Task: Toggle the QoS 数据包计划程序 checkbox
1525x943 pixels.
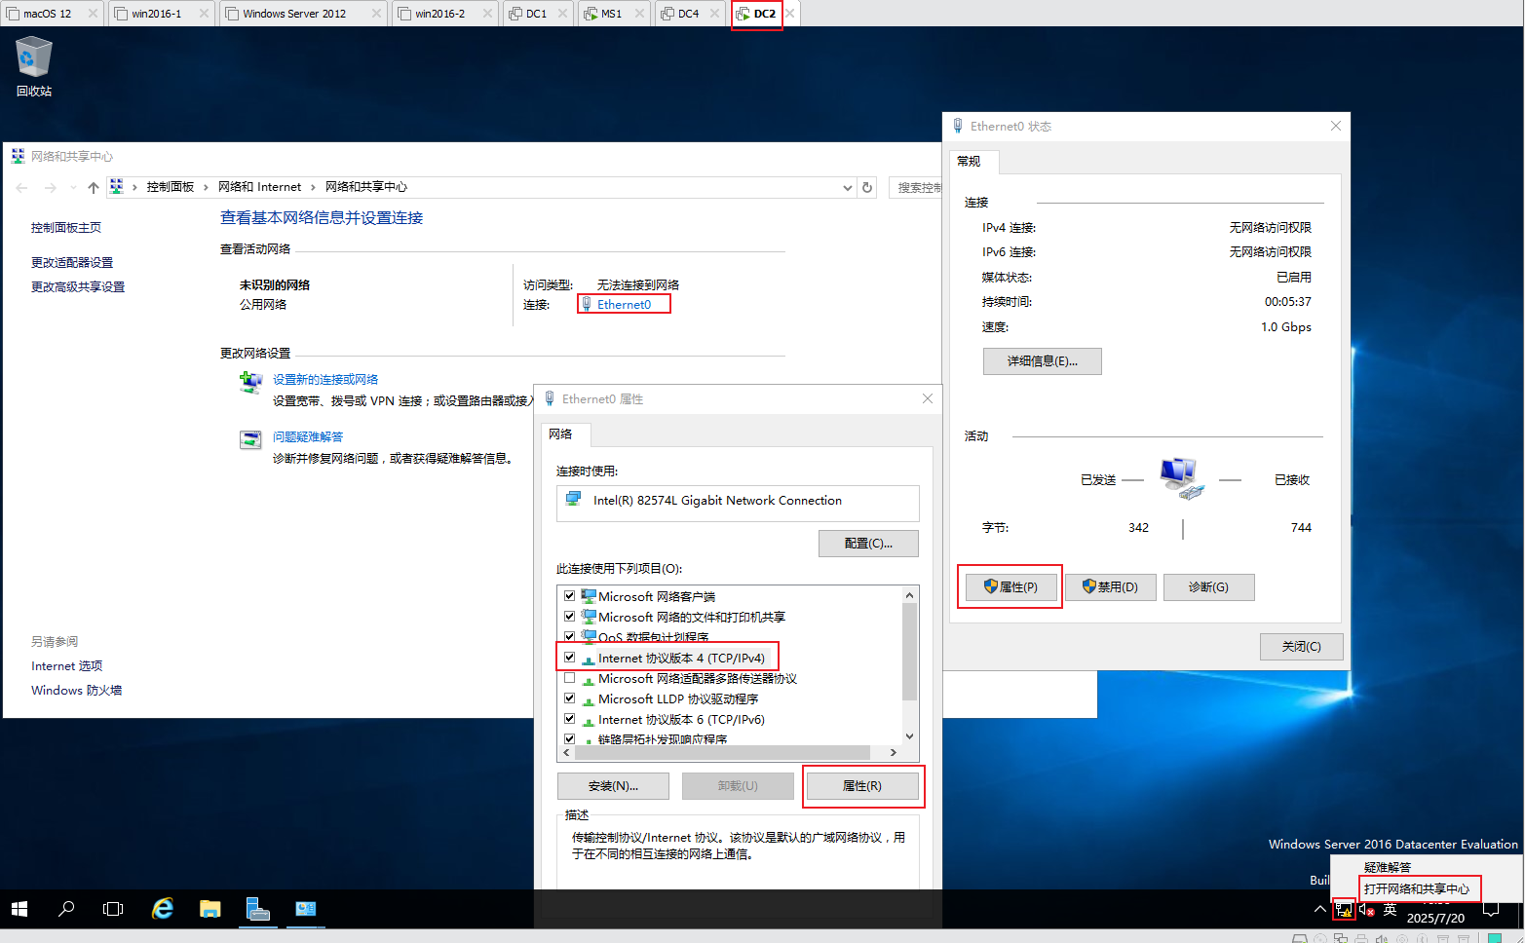Action: 570,636
